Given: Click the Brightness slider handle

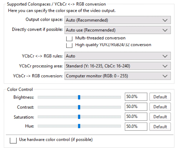Looking at the screenshot, I should (x=79, y=97).
